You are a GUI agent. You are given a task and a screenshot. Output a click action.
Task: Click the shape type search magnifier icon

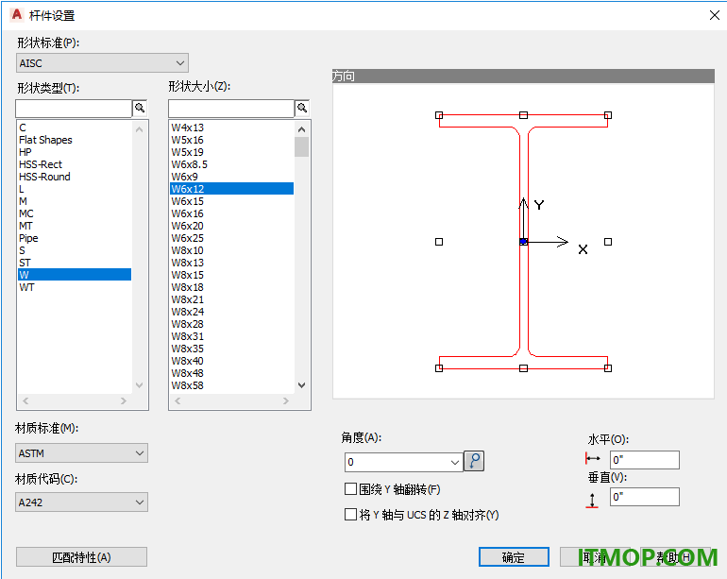[140, 109]
